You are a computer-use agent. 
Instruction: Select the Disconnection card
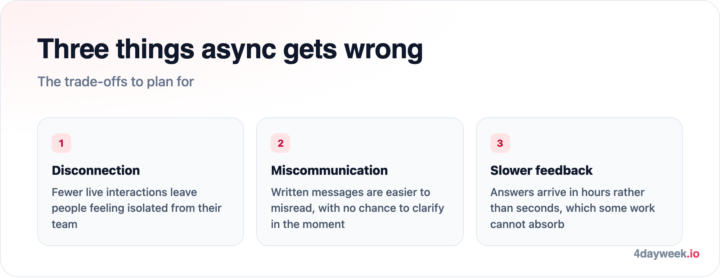140,182
